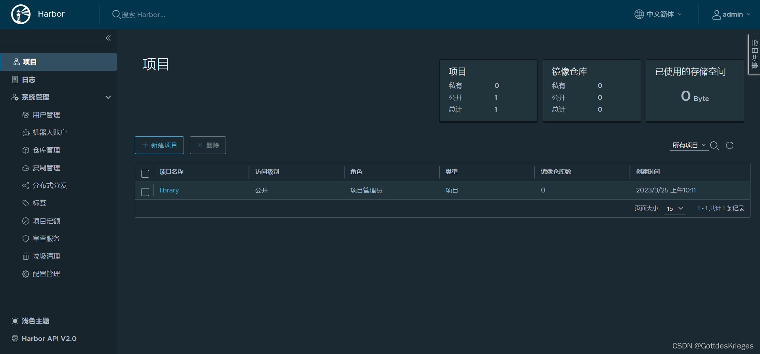
Task: Go to 垃圾清理 page
Action: 46,256
